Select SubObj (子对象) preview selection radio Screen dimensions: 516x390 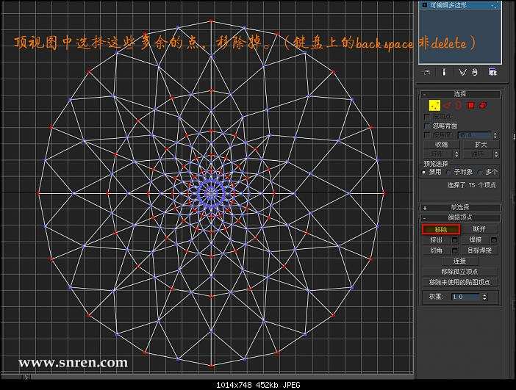pyautogui.click(x=448, y=172)
